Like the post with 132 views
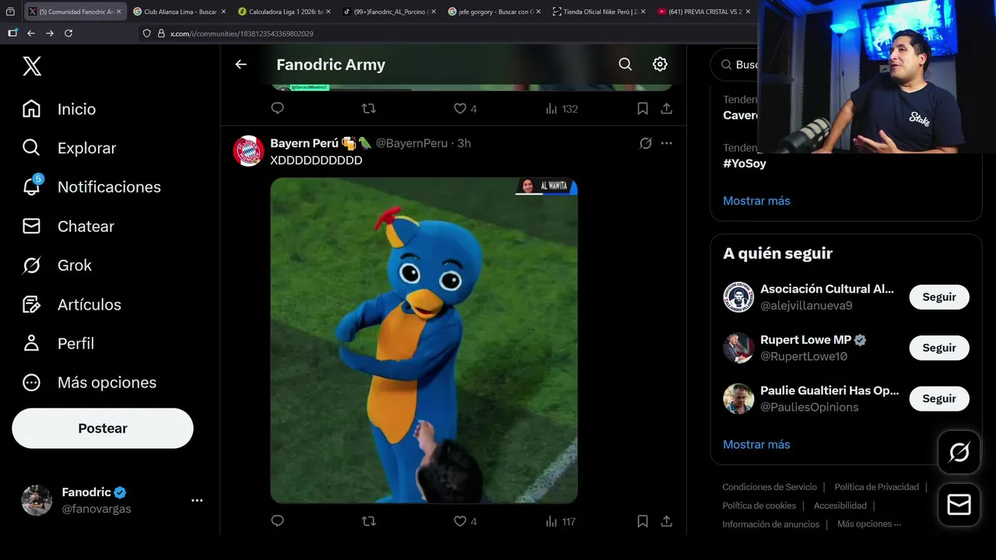 [465, 109]
